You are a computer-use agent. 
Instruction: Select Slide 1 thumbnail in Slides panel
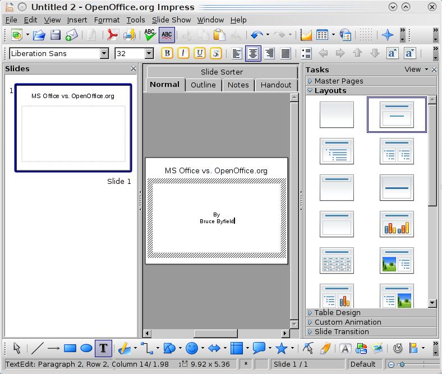pyautogui.click(x=73, y=128)
